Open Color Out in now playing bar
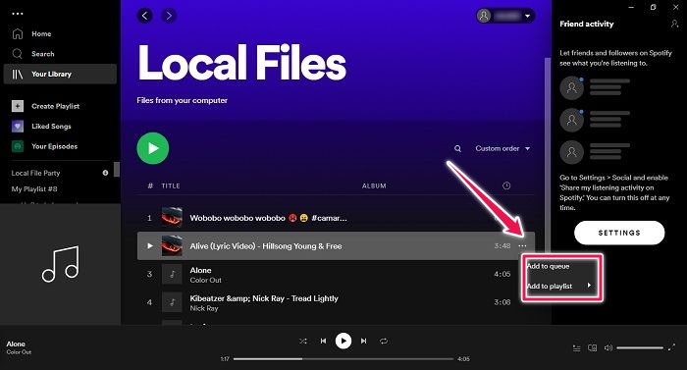Viewport: 687px width, 370px height. pos(19,352)
